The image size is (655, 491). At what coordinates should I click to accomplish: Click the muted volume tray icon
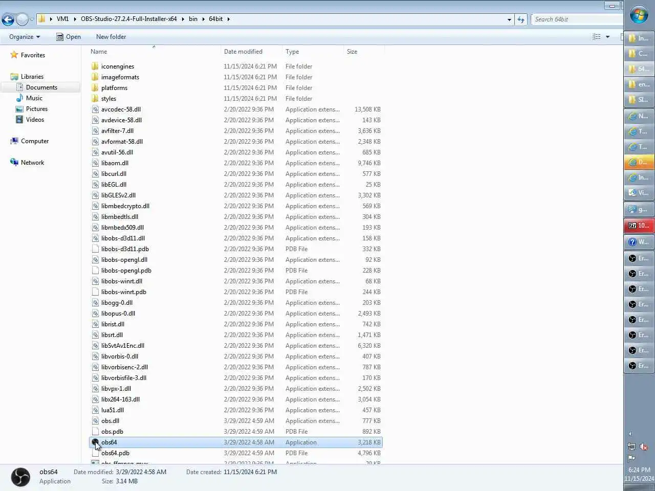click(x=644, y=447)
